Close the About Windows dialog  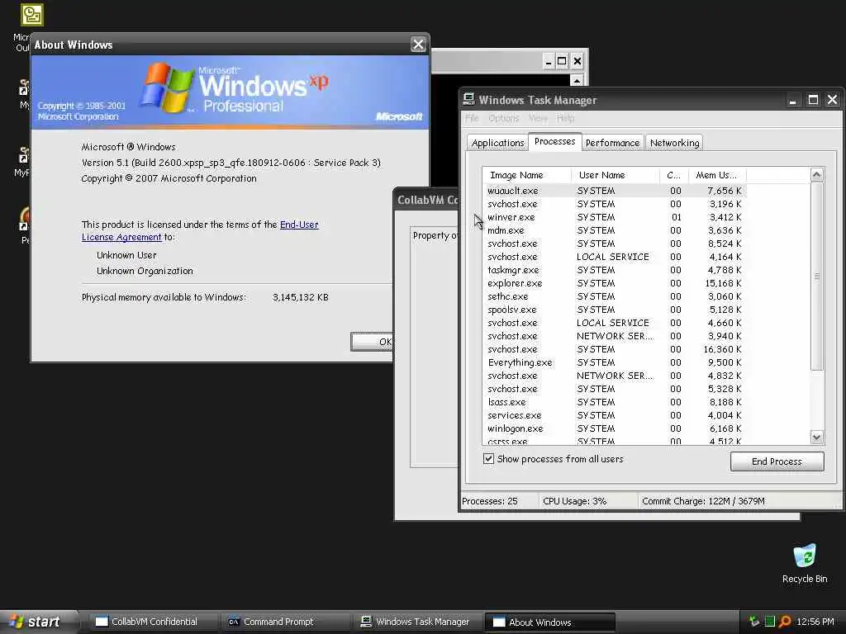418,45
